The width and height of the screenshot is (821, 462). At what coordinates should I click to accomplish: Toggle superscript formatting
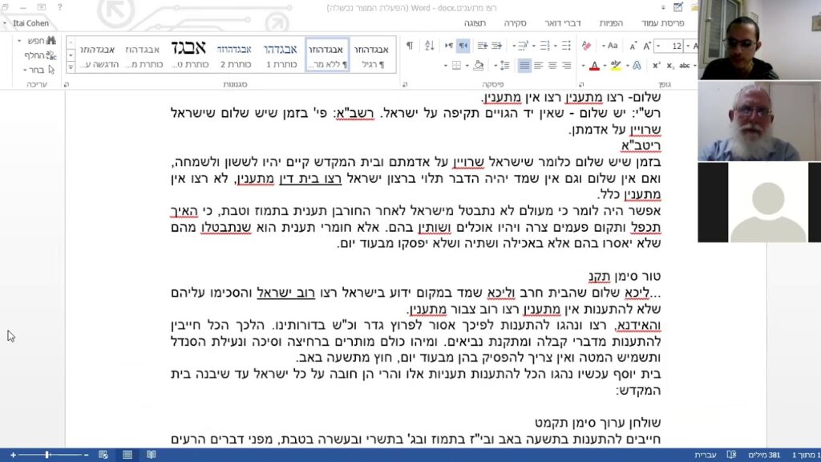[x=656, y=66]
